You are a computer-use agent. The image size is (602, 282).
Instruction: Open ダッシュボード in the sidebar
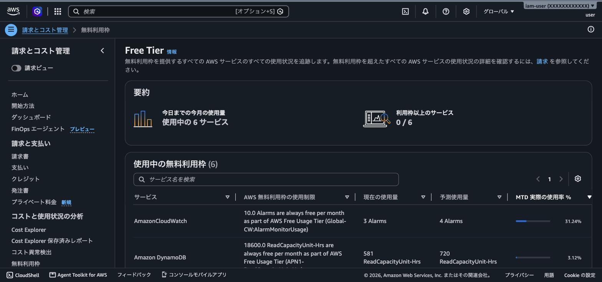click(x=31, y=117)
